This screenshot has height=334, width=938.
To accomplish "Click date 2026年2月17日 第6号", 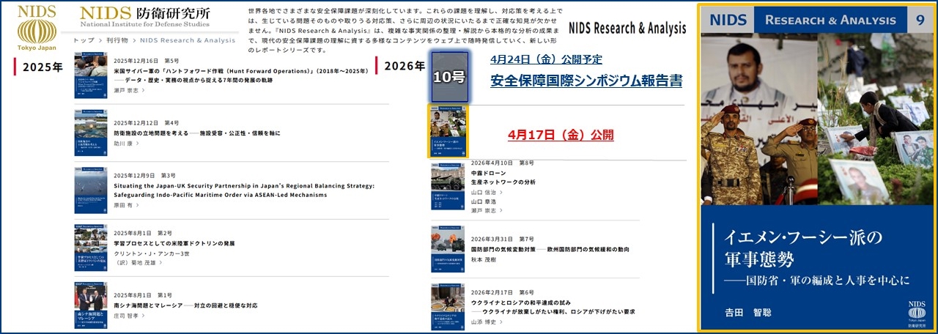I will point(503,292).
